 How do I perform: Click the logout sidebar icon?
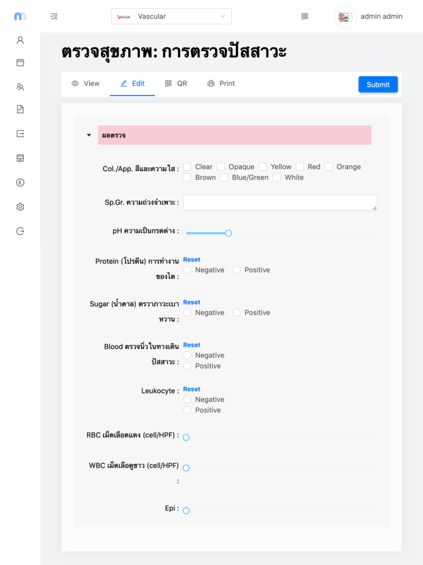tap(20, 231)
